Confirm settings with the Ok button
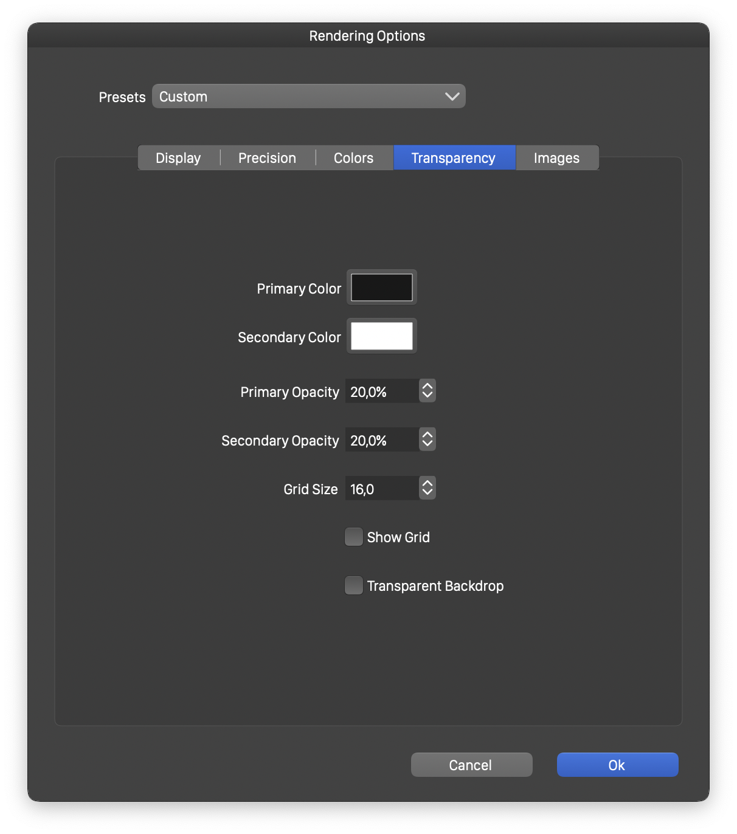Screen dimensions: 737x834 [x=617, y=765]
